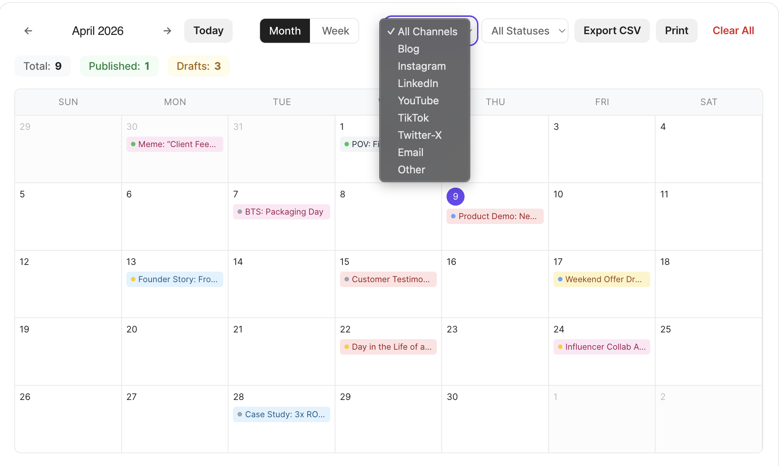This screenshot has width=779, height=466.
Task: Jump to Today
Action: (x=208, y=31)
